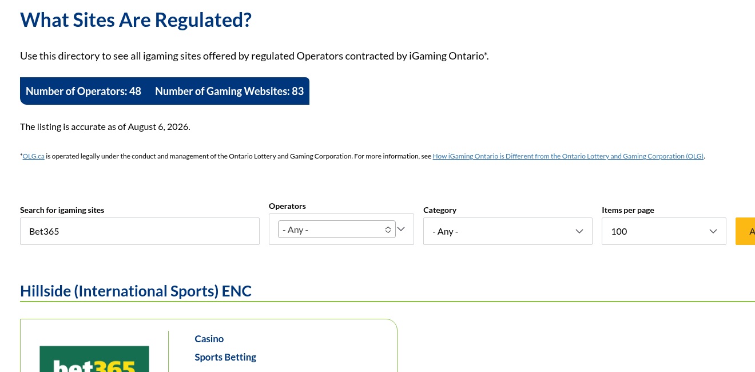The width and height of the screenshot is (755, 372).
Task: Open the Category dropdown
Action: pos(507,231)
